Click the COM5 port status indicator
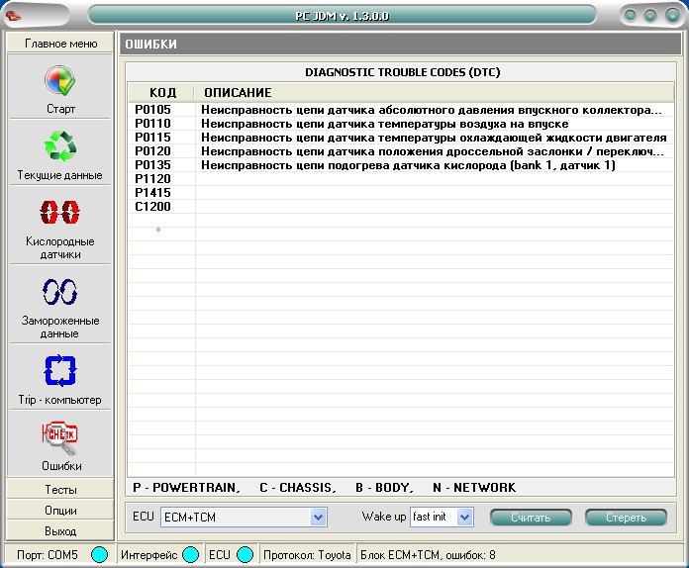Viewport: 689px width, 568px height. click(99, 555)
